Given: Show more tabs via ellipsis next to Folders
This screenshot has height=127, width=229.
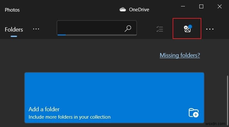Looking at the screenshot, I should click(36, 29).
